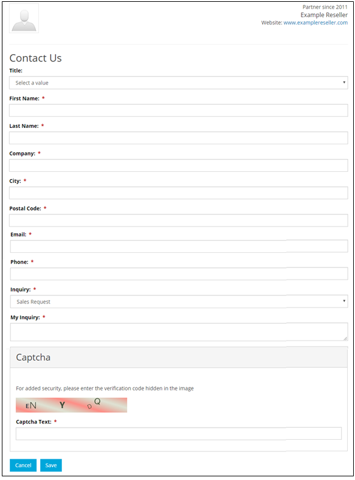
Task: Click the Captcha section header
Action: [179, 357]
